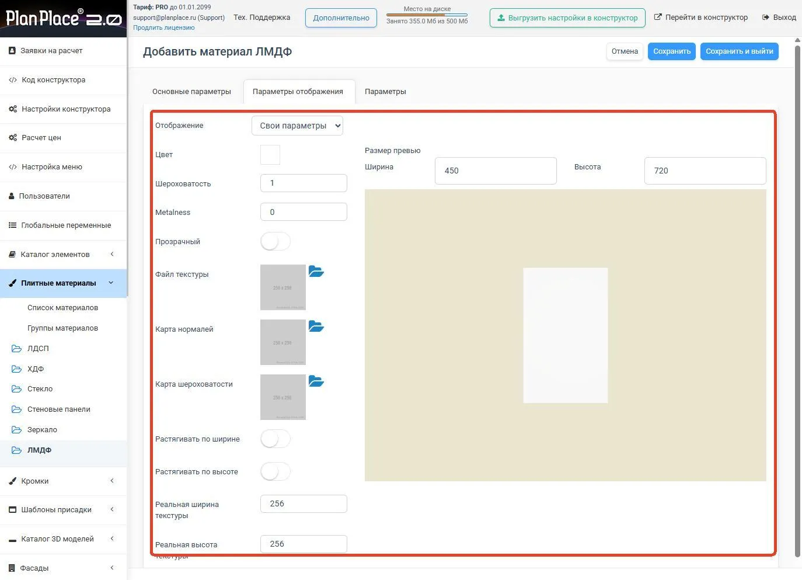Click Перейти в конструктор link
Viewport: 802px width, 580px height.
click(x=701, y=18)
